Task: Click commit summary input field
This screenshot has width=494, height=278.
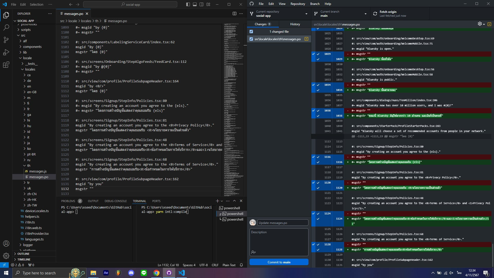Action: pos(283,223)
